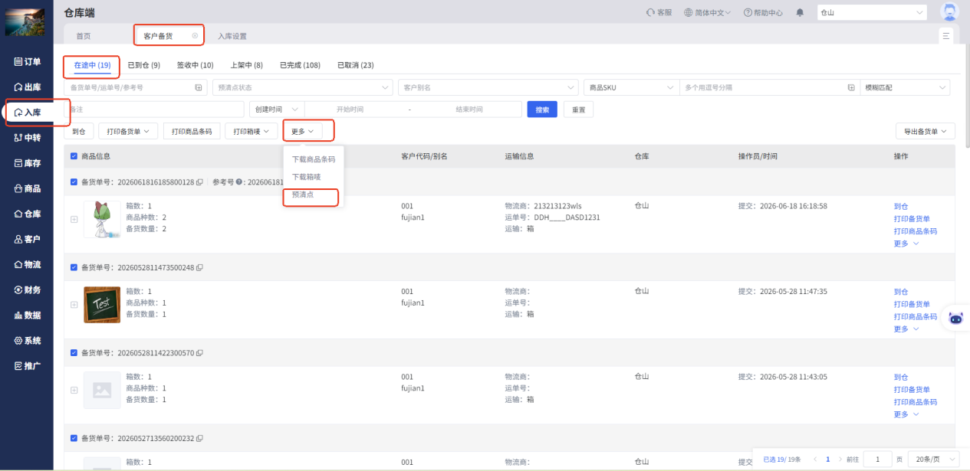
Task: Open the tab list menu icon beside the page tabs
Action: [945, 36]
